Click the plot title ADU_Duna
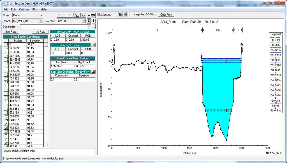This screenshot has width=287, height=163. click(x=168, y=22)
